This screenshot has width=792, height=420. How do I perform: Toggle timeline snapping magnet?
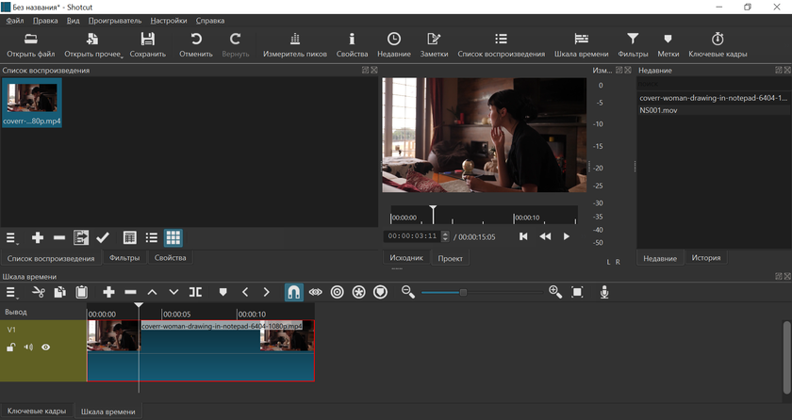tap(293, 292)
